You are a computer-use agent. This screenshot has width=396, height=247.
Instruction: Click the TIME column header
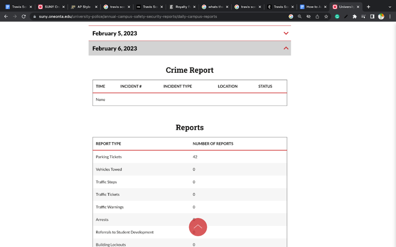pyautogui.click(x=100, y=86)
